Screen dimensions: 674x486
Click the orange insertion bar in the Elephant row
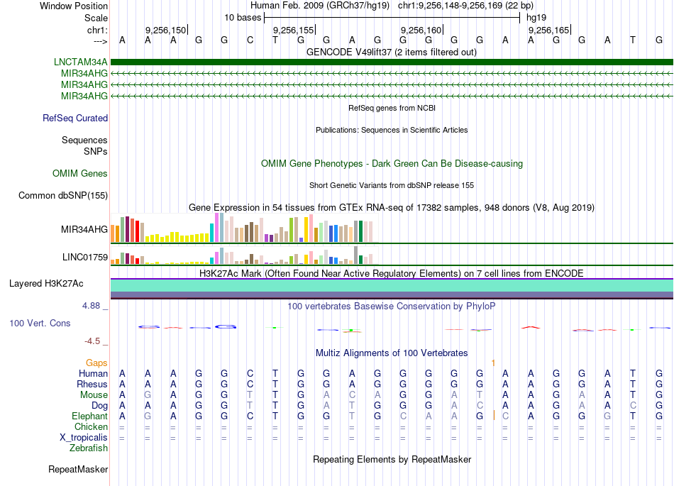point(494,416)
